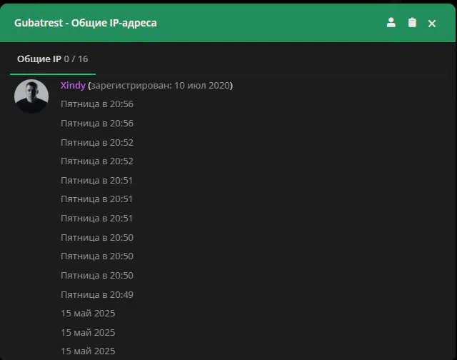
Task: Select the first Пятница в 20:52 entry
Action: [97, 143]
